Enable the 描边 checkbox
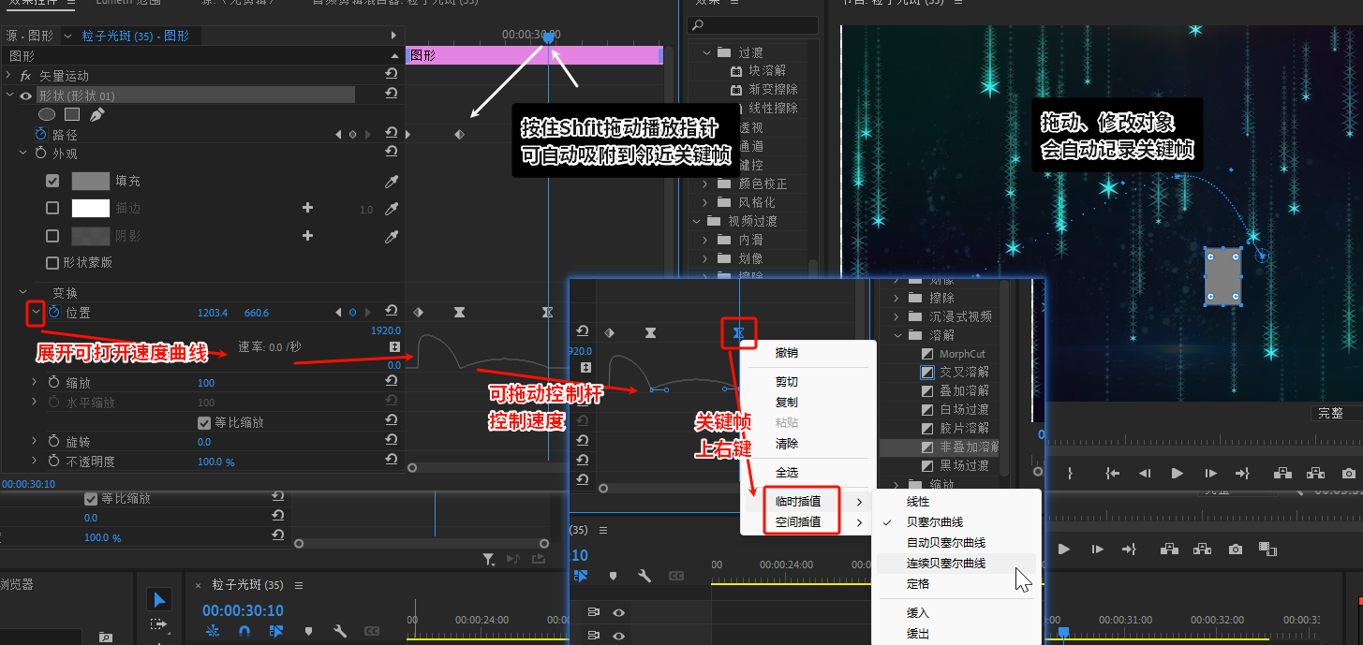1363x645 pixels. click(x=52, y=208)
